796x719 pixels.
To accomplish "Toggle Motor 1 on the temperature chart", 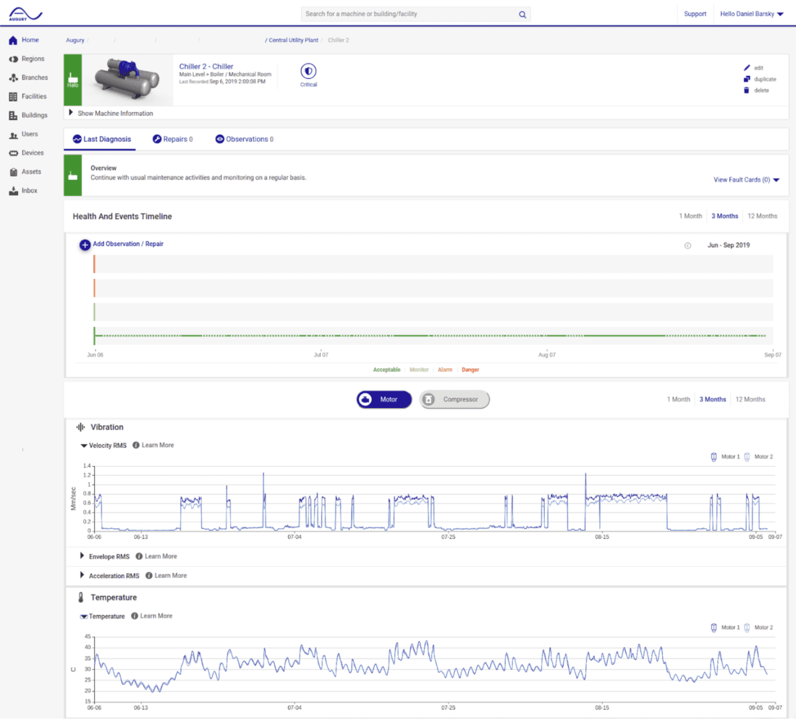I will [726, 627].
